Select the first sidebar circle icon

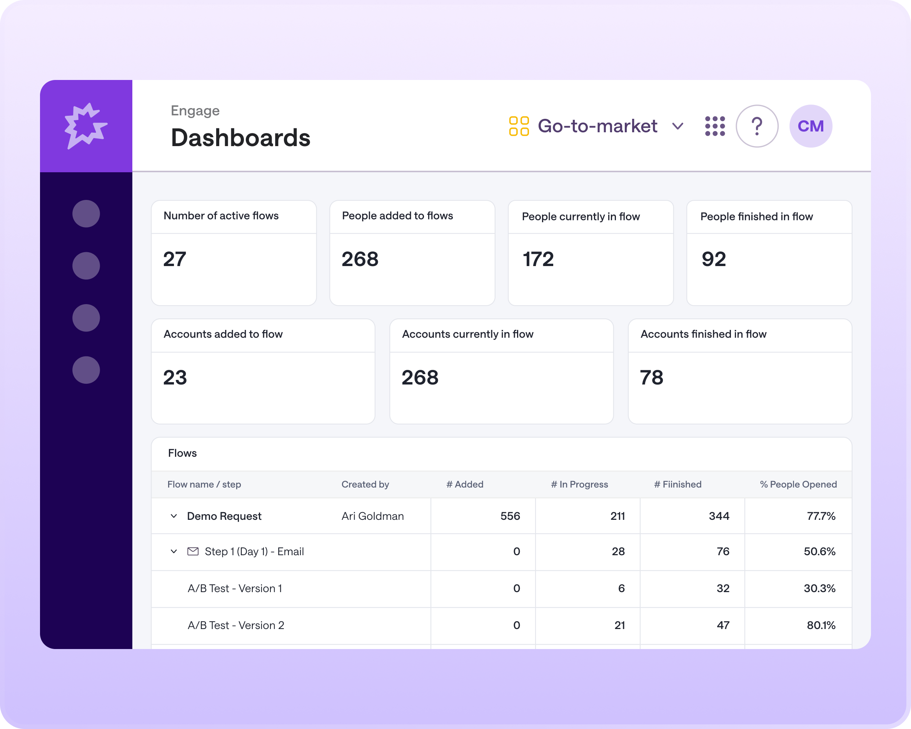86,214
